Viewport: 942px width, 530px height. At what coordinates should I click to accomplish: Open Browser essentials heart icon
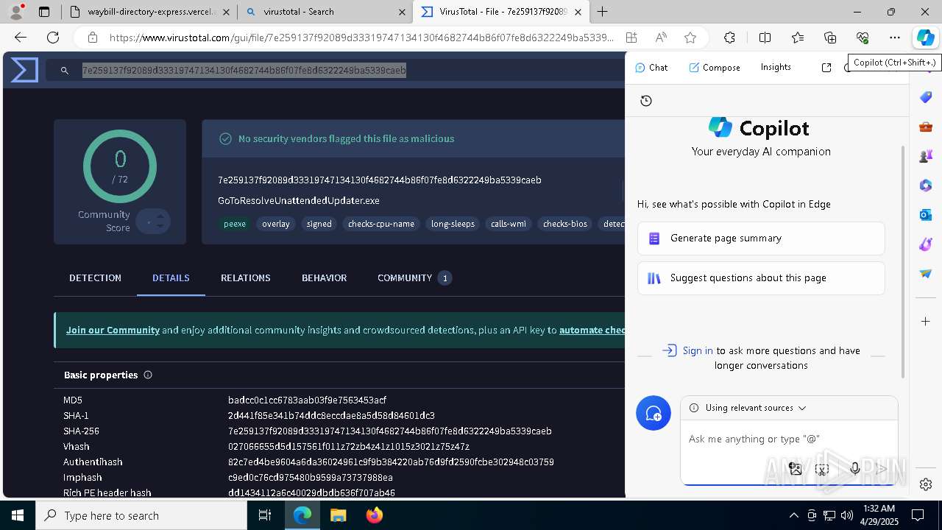coord(863,38)
